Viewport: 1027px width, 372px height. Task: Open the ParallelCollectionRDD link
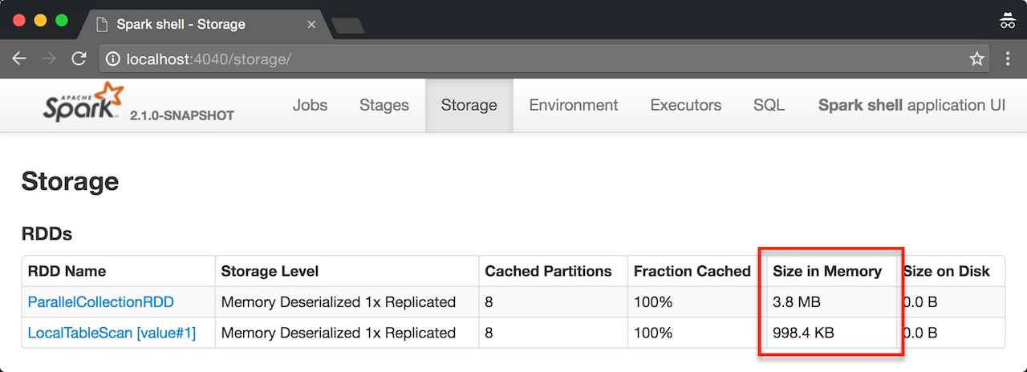(x=100, y=302)
